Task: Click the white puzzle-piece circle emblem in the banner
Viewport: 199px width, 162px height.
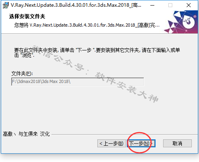Action: point(189,22)
